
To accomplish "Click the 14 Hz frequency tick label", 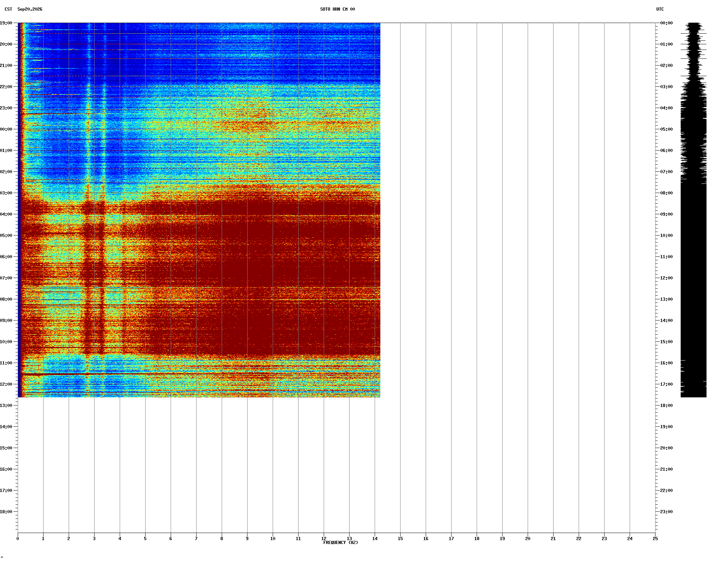I will pyautogui.click(x=375, y=539).
